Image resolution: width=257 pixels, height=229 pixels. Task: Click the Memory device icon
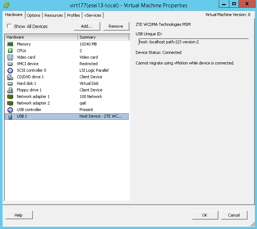(10, 44)
